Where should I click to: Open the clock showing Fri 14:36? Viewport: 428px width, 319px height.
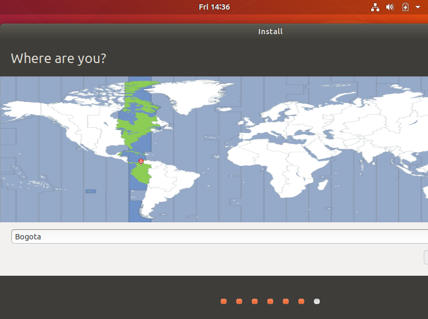214,7
